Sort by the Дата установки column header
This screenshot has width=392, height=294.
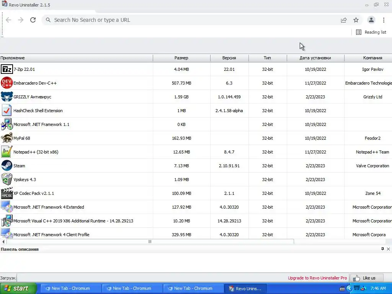pos(315,58)
